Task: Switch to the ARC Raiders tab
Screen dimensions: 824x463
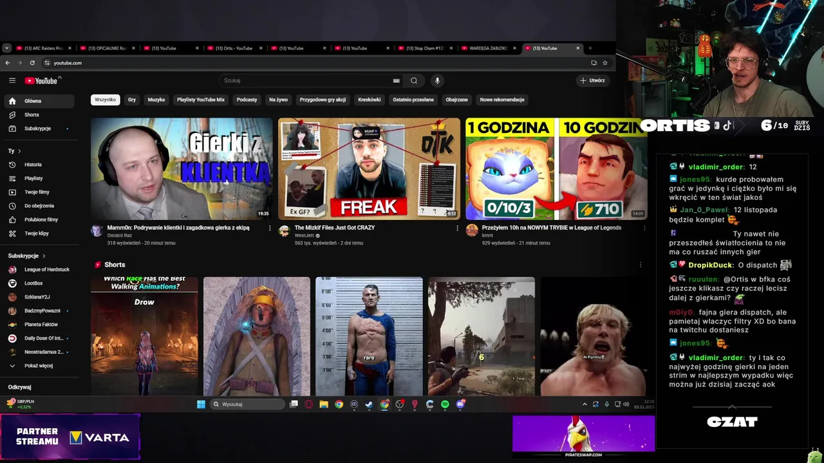Action: (x=44, y=48)
